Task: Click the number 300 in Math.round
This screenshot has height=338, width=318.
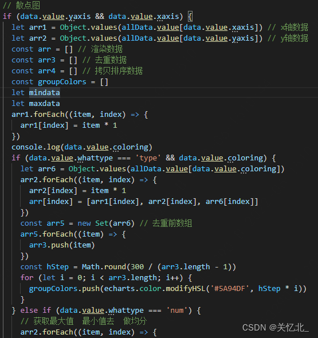Action: coord(138,267)
